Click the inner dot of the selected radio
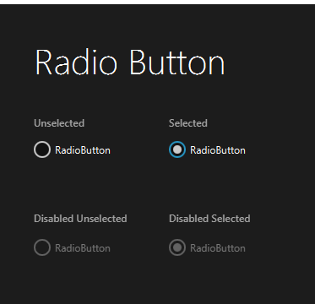The image size is (315, 304). pos(177,149)
